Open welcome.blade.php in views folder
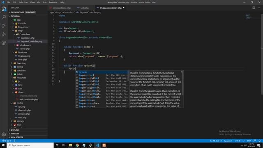 (28, 99)
